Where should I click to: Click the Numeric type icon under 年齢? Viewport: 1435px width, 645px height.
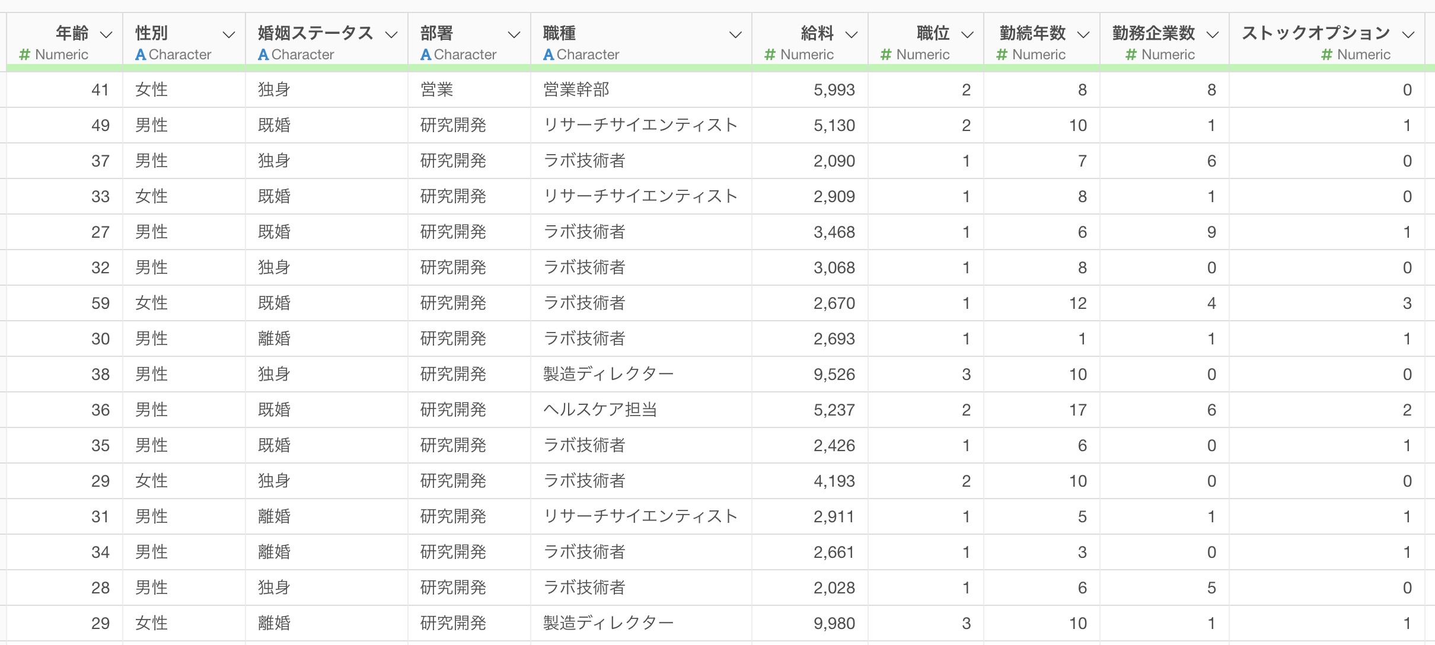[x=24, y=55]
